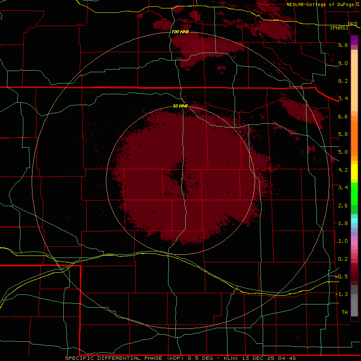Click the 9.0 value on color scale

pos(343,63)
